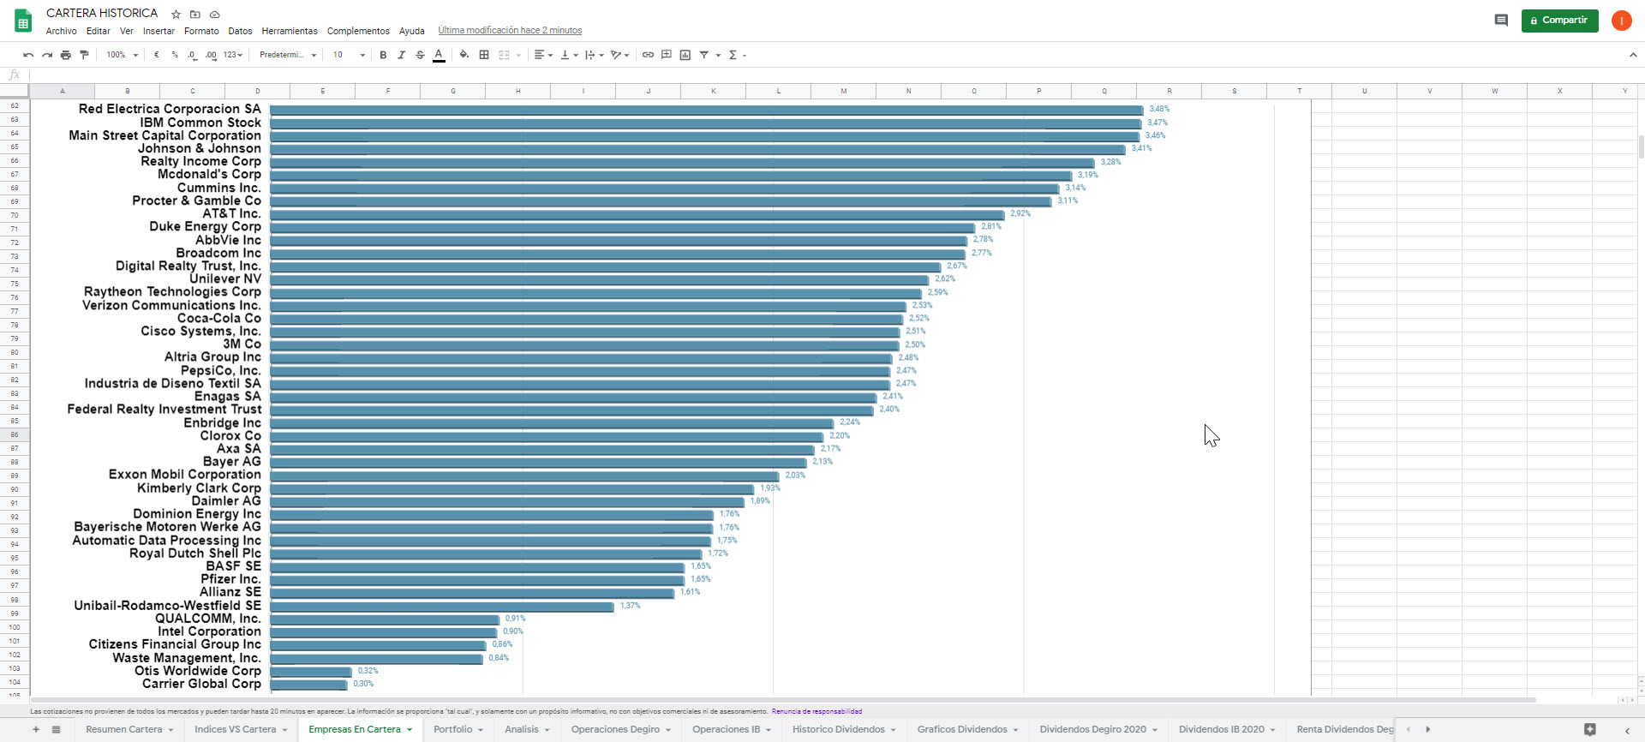The image size is (1645, 742).
Task: Open the Google Sheets home icon
Action: (23, 21)
